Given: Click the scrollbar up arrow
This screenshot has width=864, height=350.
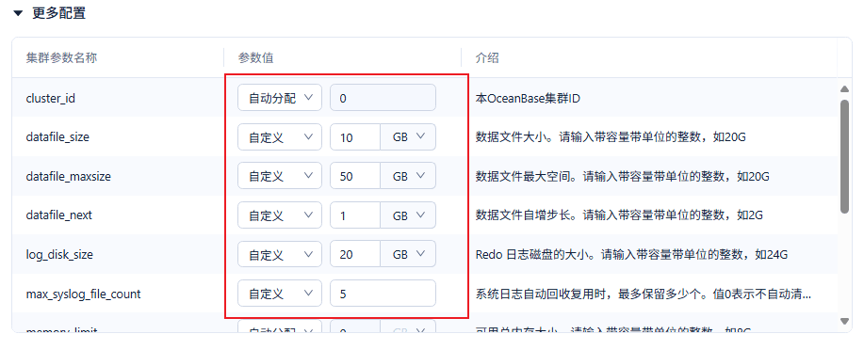Looking at the screenshot, I should tap(844, 88).
